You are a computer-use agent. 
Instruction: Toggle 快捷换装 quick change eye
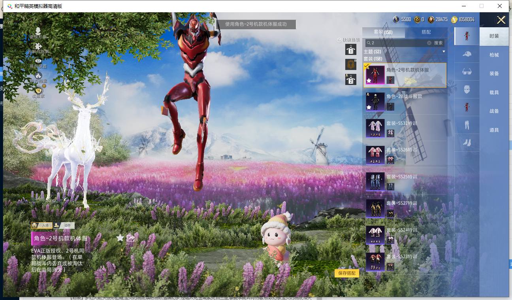coord(339,40)
